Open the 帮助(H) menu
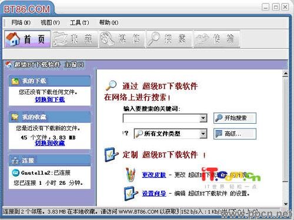The image size is (294, 220). pos(109,23)
